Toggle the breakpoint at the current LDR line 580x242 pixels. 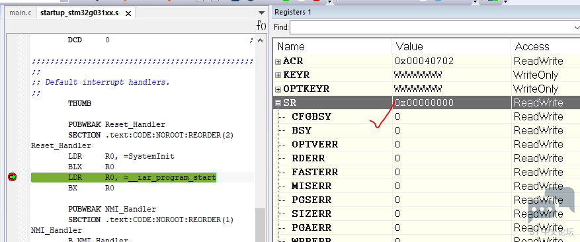pyautogui.click(x=12, y=178)
